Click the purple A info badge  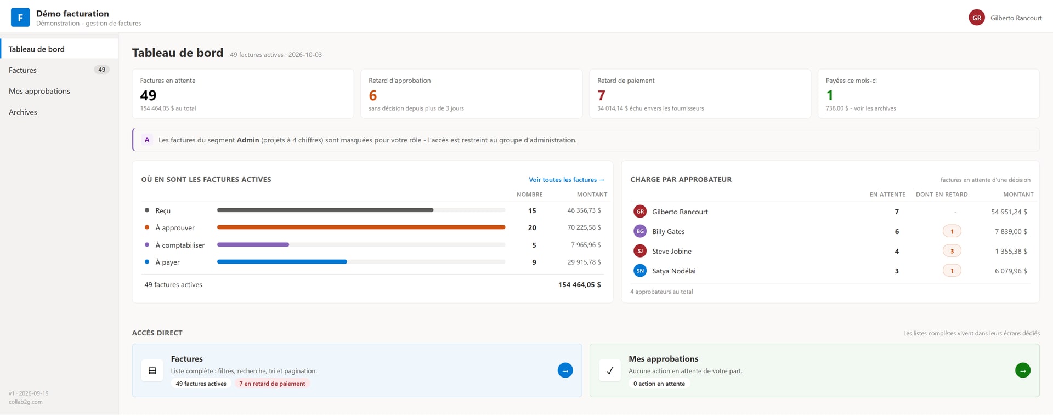pyautogui.click(x=147, y=140)
